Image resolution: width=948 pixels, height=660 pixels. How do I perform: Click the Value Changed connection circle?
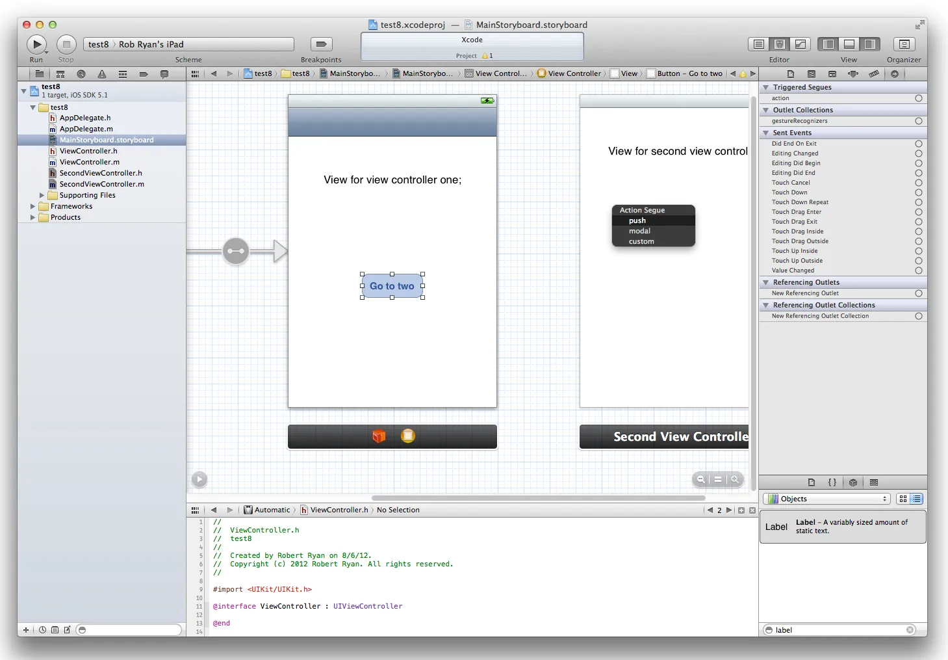pyautogui.click(x=919, y=271)
